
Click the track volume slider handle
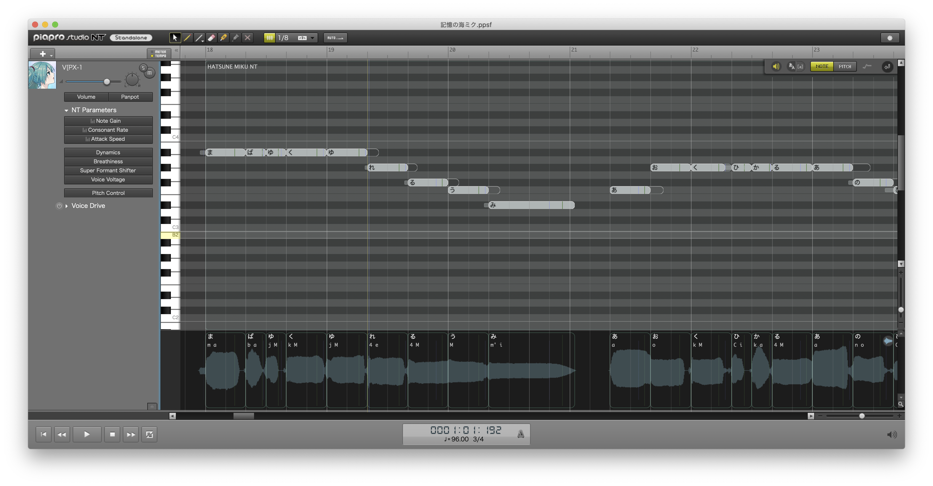107,82
